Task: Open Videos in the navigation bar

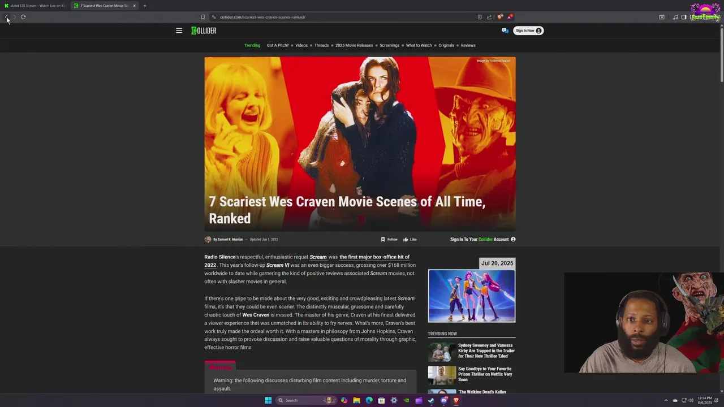Action: coord(301,45)
